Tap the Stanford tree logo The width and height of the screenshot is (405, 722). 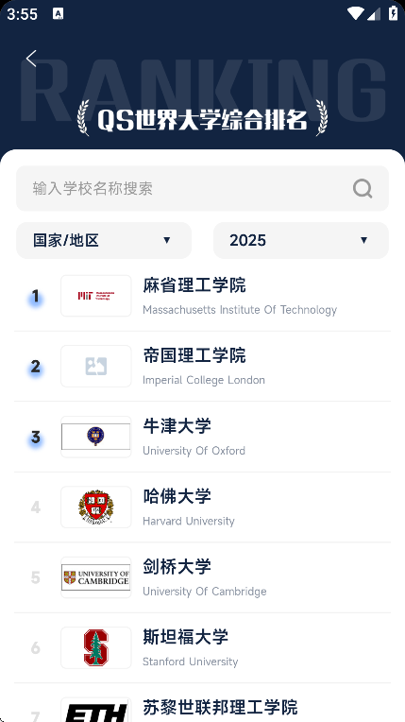[x=96, y=648]
